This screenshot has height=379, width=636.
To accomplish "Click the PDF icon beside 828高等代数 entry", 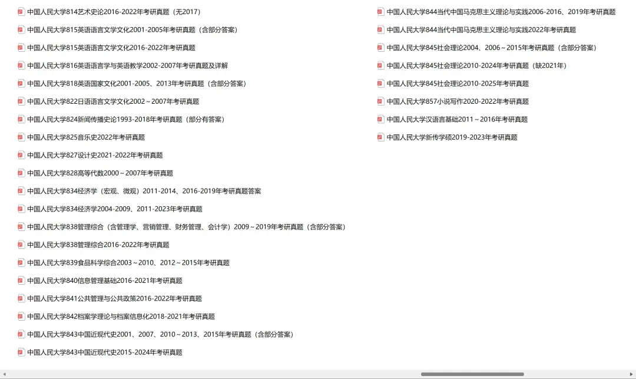I will [21, 173].
